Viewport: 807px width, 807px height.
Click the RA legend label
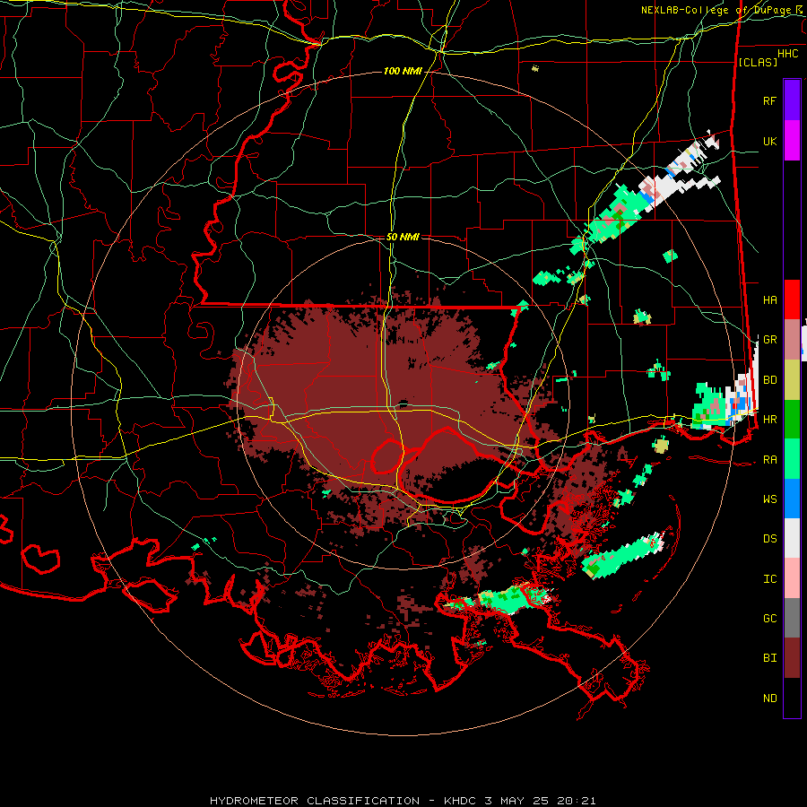[769, 460]
